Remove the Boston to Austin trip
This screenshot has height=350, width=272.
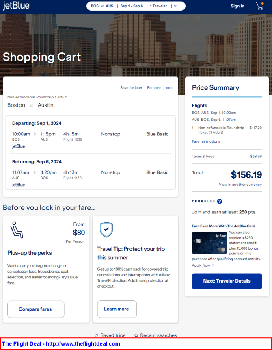pos(154,88)
